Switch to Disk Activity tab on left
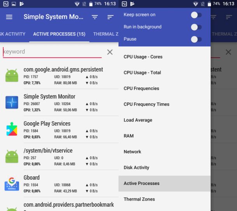 (12, 34)
